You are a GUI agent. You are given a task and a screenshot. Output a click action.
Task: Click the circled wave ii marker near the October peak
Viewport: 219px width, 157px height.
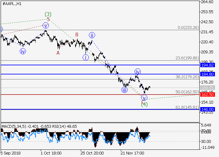pos(92,35)
